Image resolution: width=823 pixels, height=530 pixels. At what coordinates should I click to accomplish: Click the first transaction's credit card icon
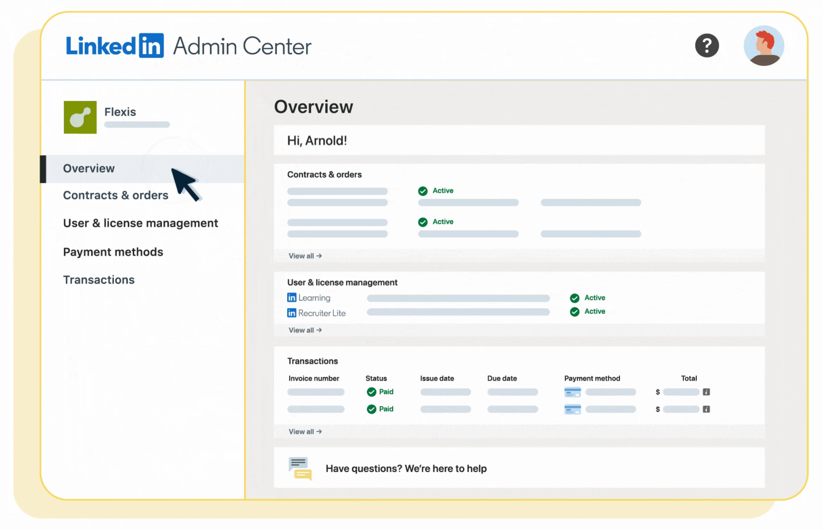tap(572, 392)
